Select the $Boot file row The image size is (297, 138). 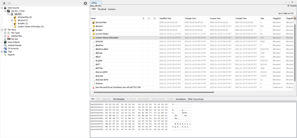point(192,57)
